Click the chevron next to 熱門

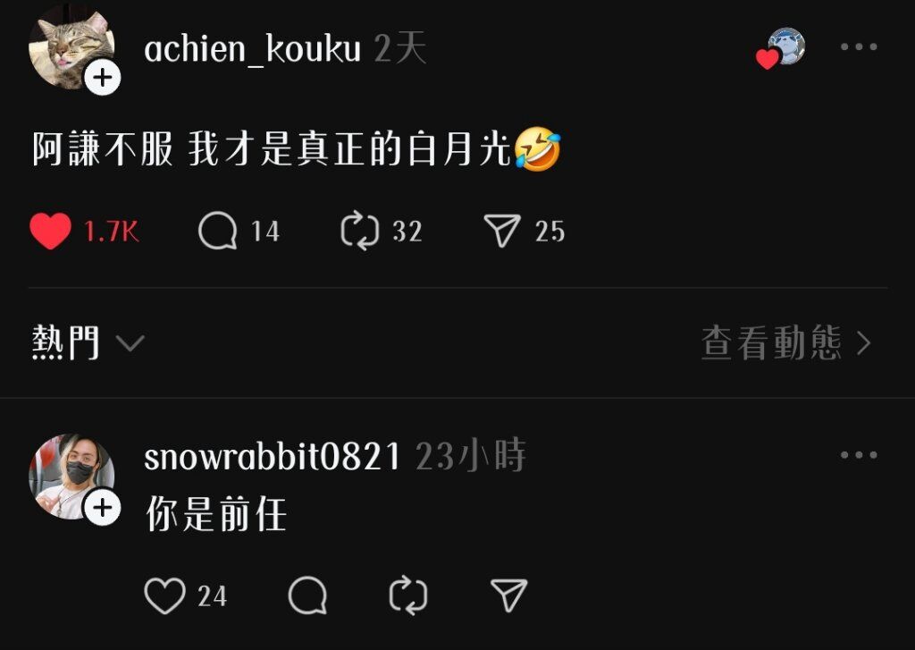click(130, 342)
